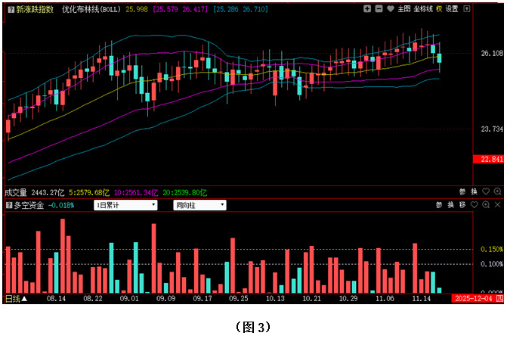This screenshot has height=342, width=507.
Task: Click the plus zoom-in icon in top toolbar
Action: [366, 9]
